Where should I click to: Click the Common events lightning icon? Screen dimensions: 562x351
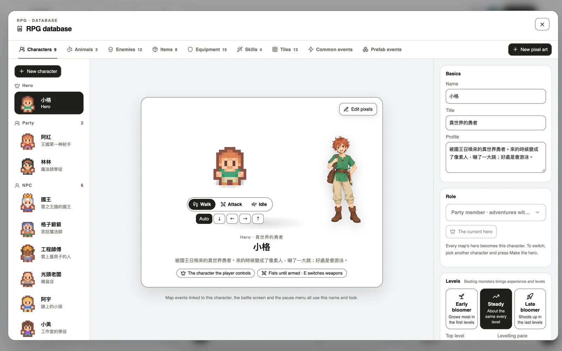(311, 49)
